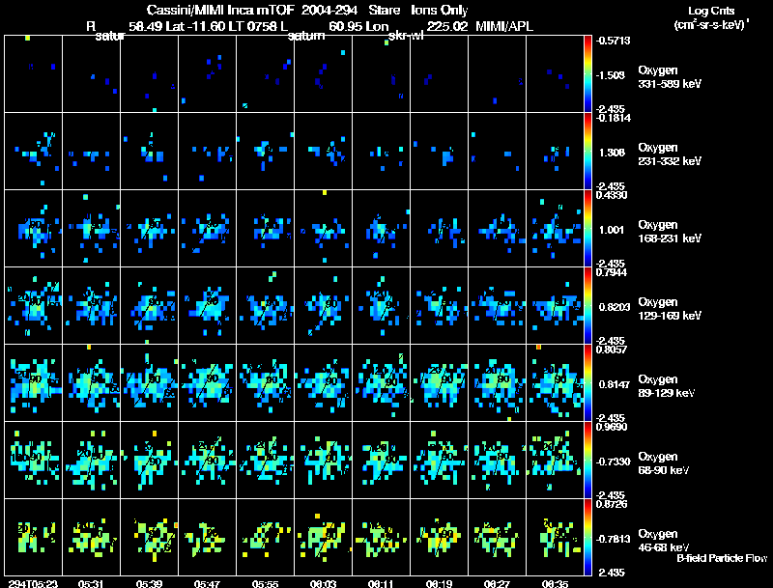Select the Oxygen 46-68 keV row label

click(664, 541)
